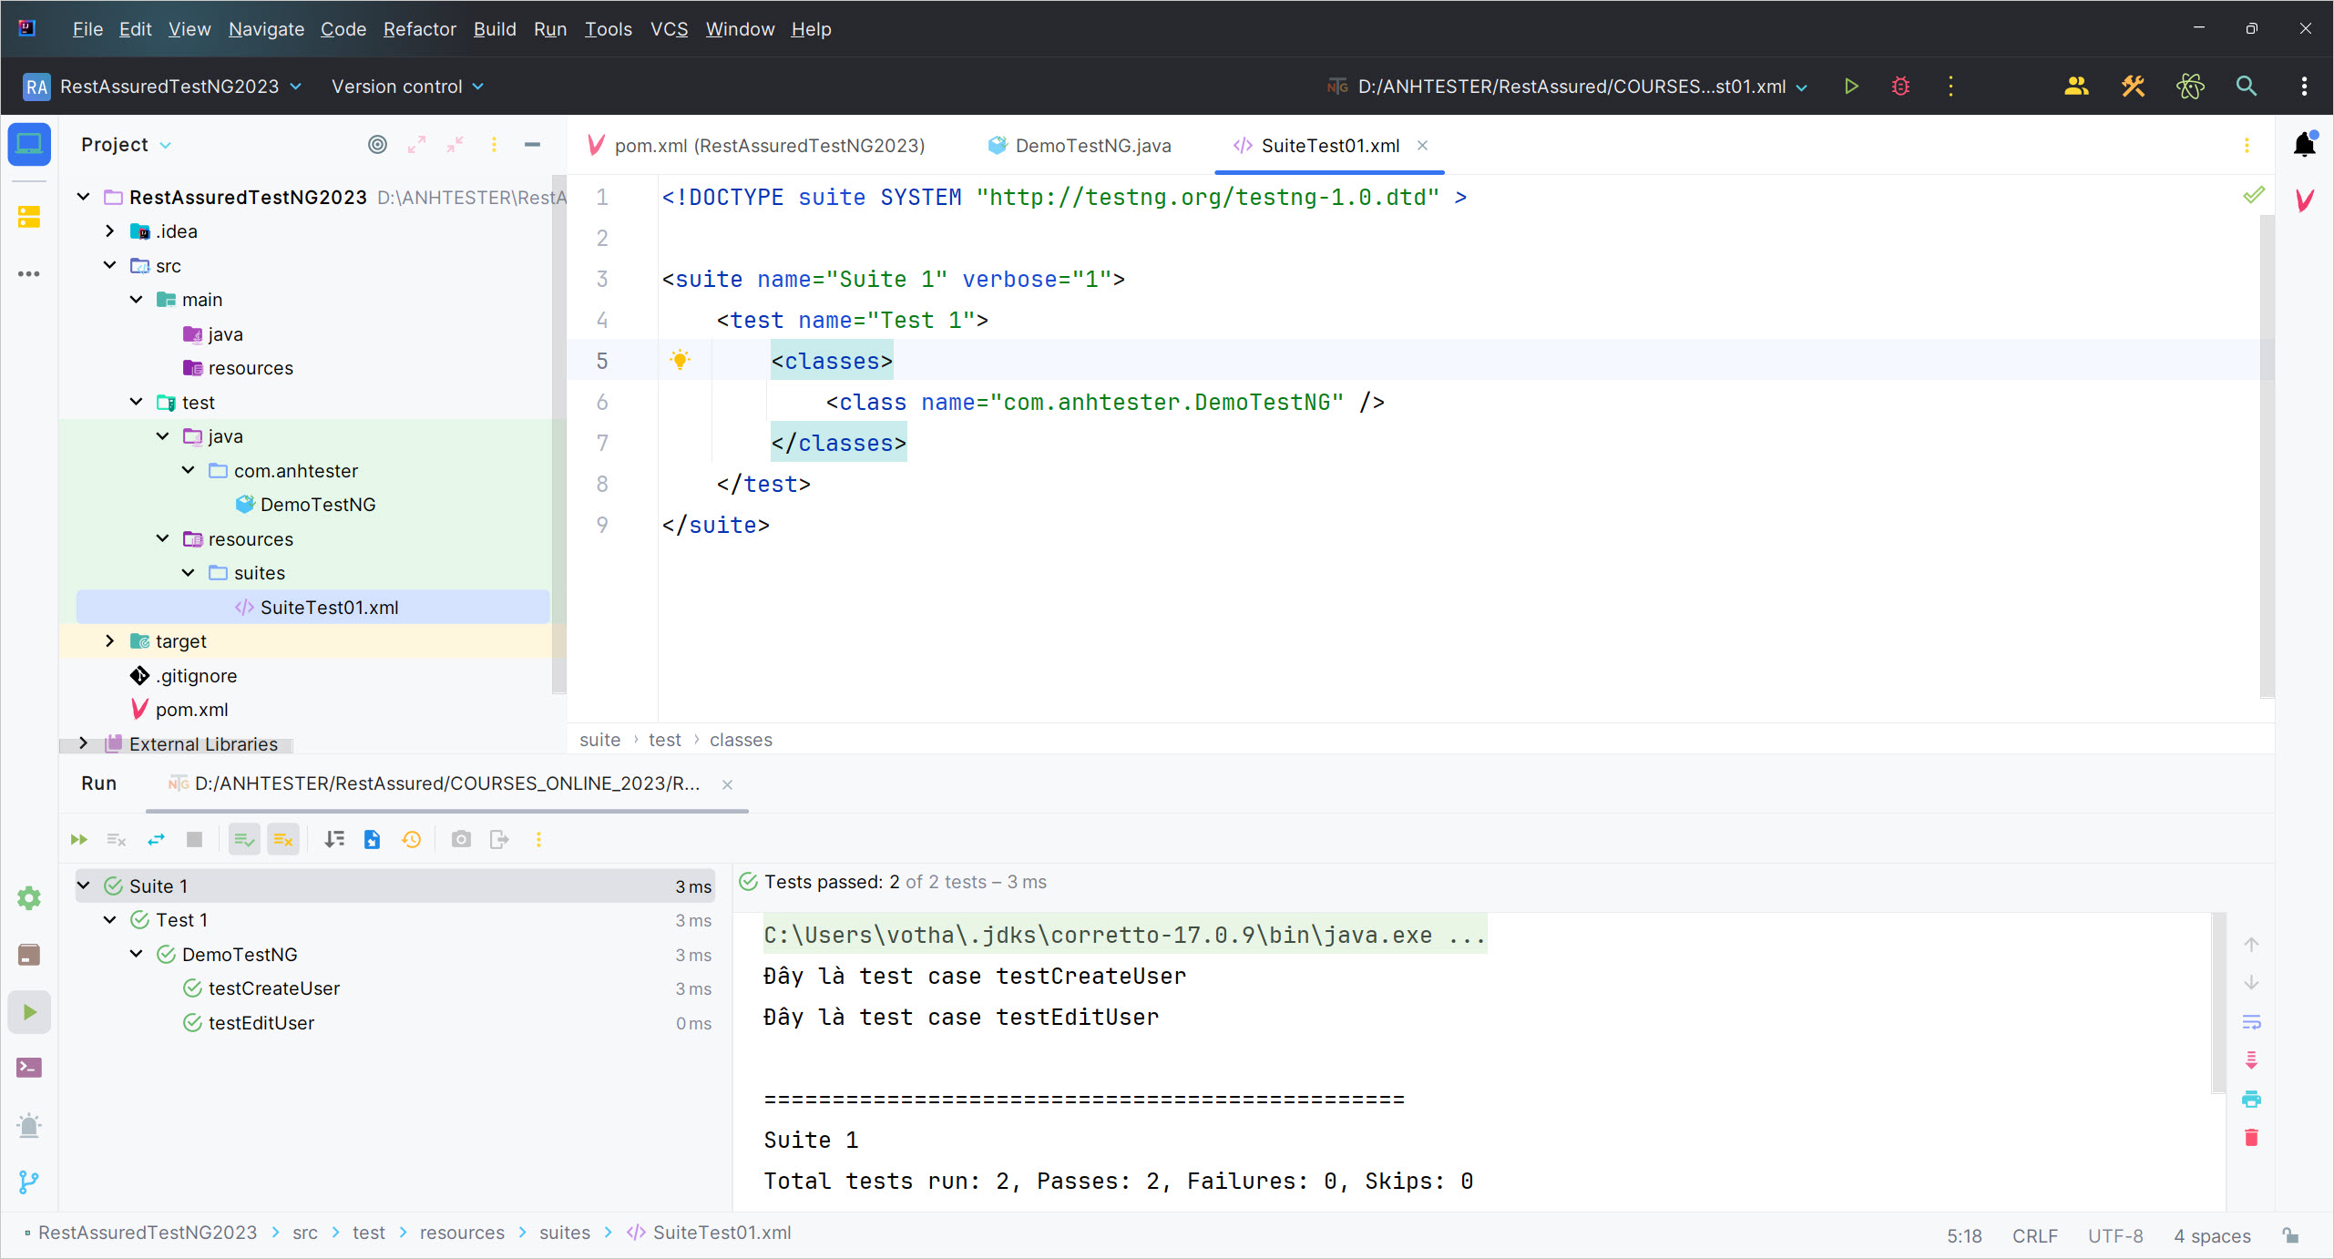Collapse the suites folder
This screenshot has width=2334, height=1259.
click(x=189, y=573)
